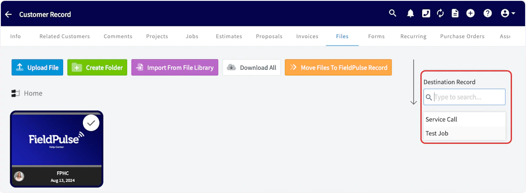Select Service Call from destination list
Viewport: 526px width, 193px height.
(x=465, y=119)
